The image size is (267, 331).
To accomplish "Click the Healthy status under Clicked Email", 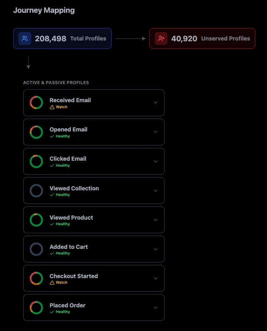I will [60, 165].
